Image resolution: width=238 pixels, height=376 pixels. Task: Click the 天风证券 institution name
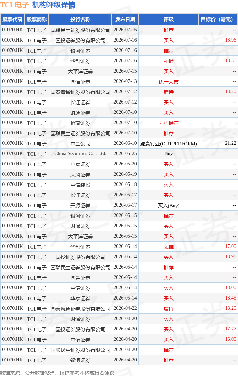[x=80, y=175]
